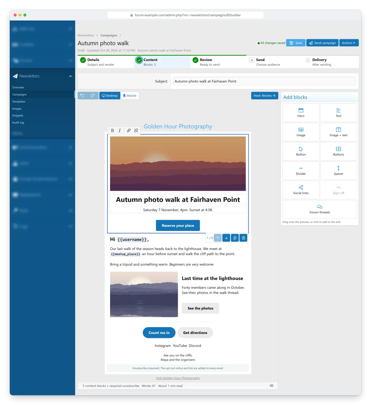The height and width of the screenshot is (405, 371).
Task: Insert a link from text toolbar
Action: [x=129, y=130]
